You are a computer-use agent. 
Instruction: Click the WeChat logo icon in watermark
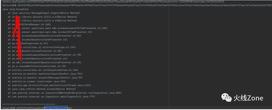click(226, 98)
